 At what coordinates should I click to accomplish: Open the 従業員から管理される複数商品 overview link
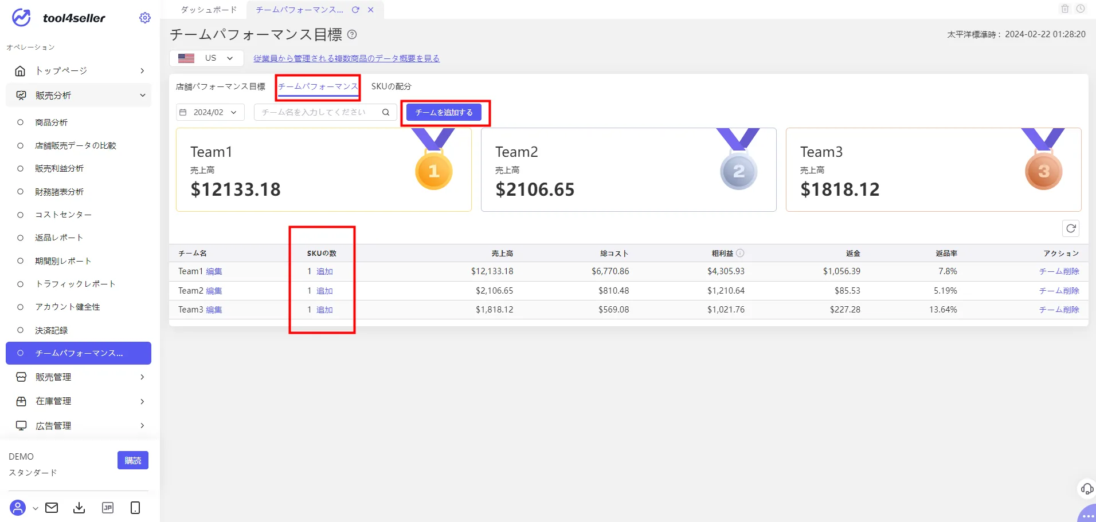tap(346, 58)
